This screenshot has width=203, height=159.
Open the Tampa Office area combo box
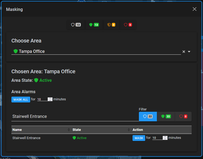pos(96,51)
